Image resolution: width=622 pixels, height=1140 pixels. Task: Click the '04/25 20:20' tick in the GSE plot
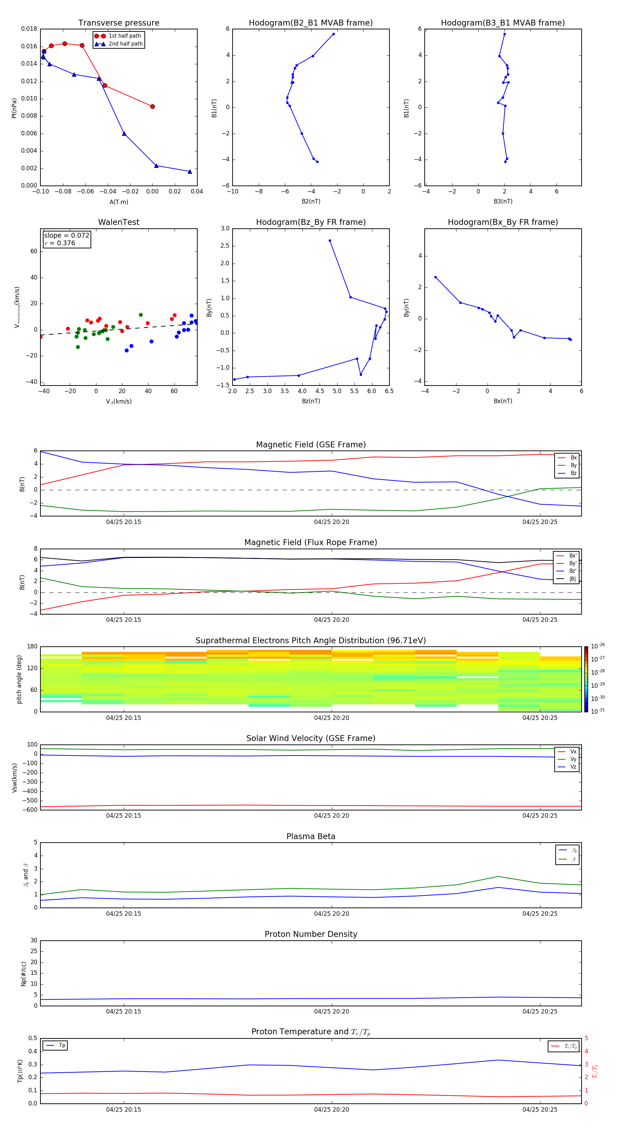pos(332,522)
